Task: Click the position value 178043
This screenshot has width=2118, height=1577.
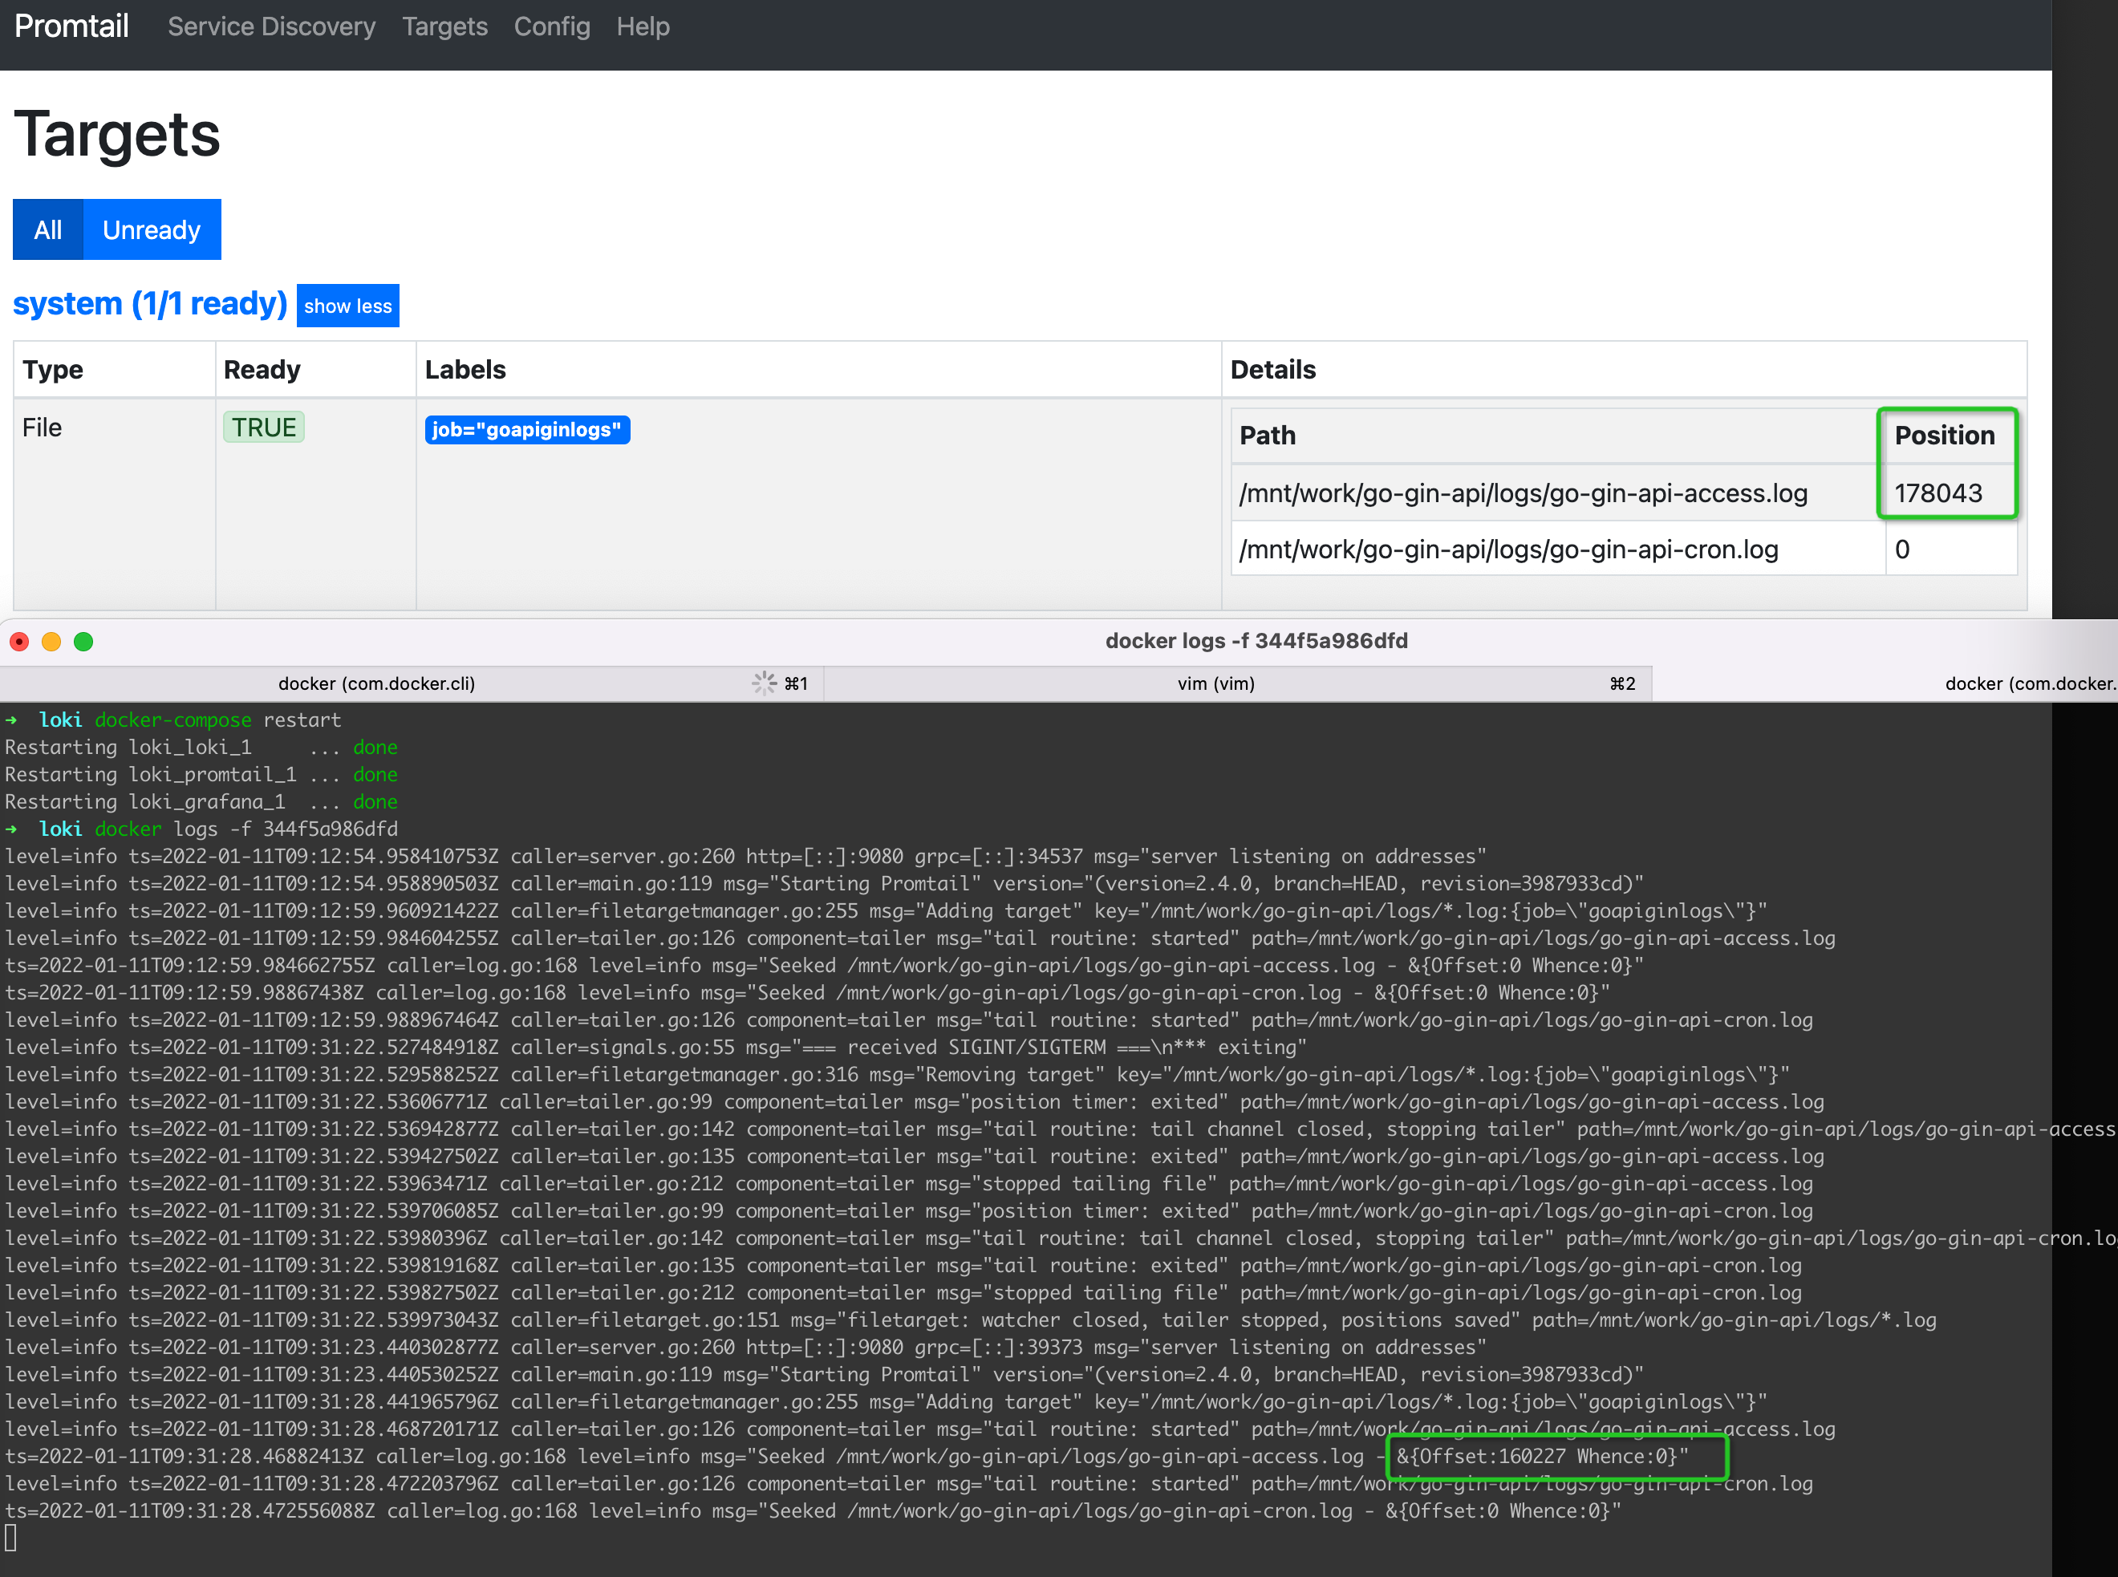Action: (x=1937, y=493)
